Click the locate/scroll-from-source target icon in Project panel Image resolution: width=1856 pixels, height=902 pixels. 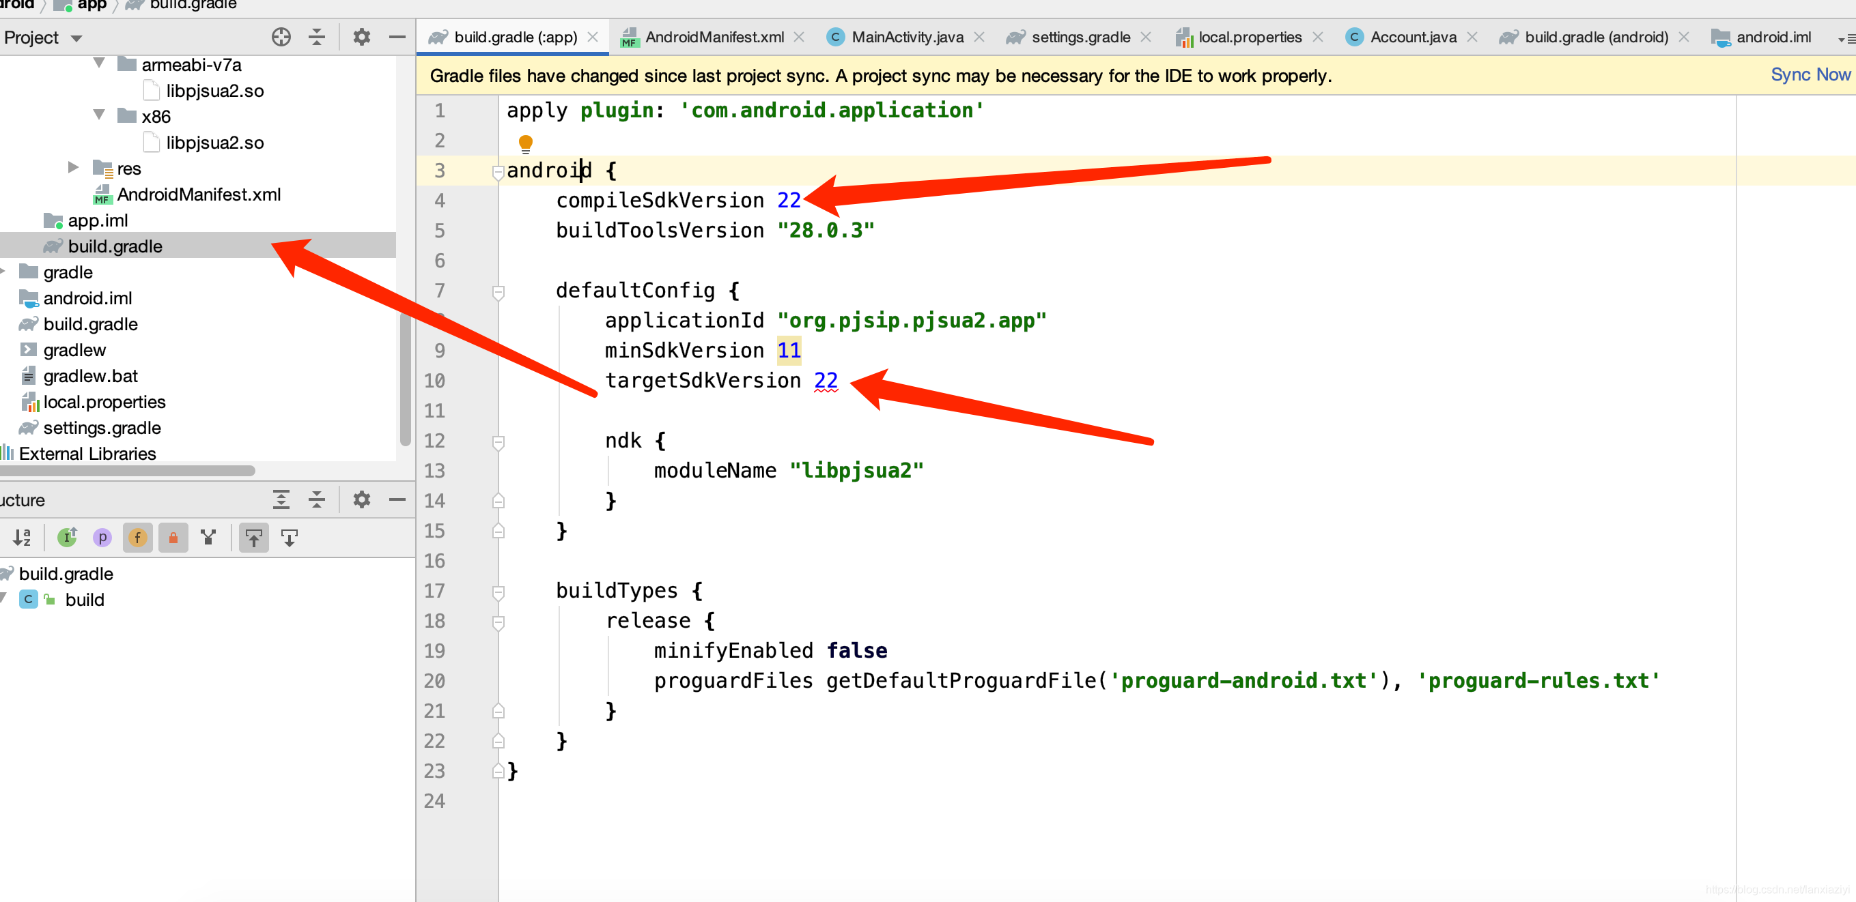(281, 37)
